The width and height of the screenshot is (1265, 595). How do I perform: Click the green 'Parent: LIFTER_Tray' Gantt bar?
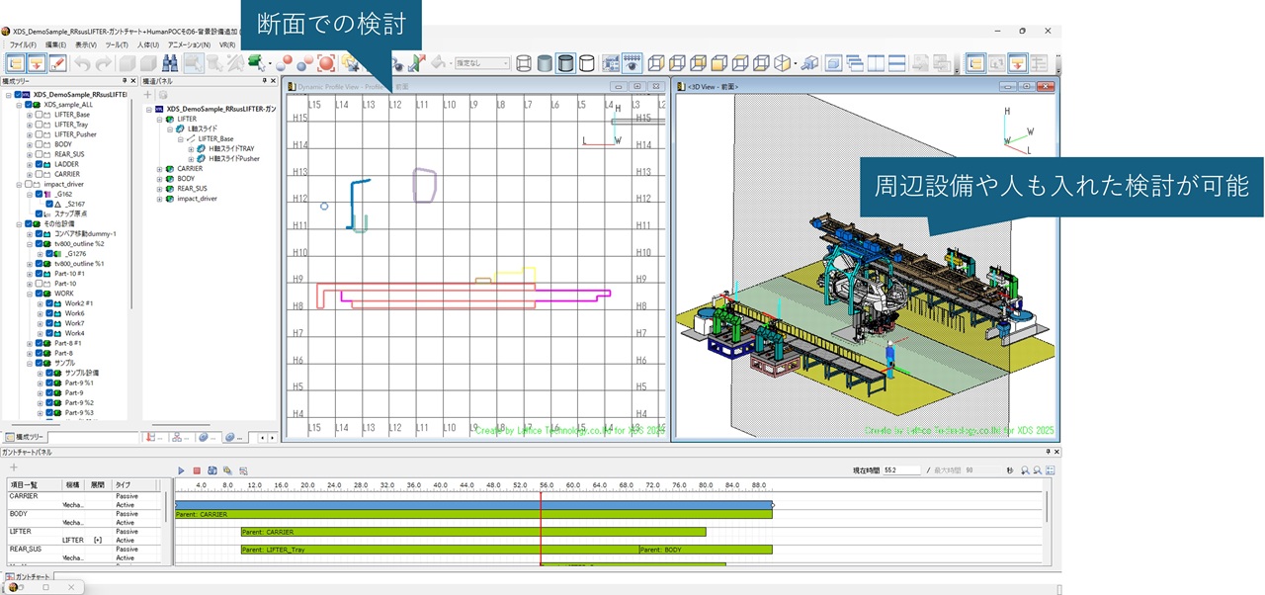pos(439,550)
